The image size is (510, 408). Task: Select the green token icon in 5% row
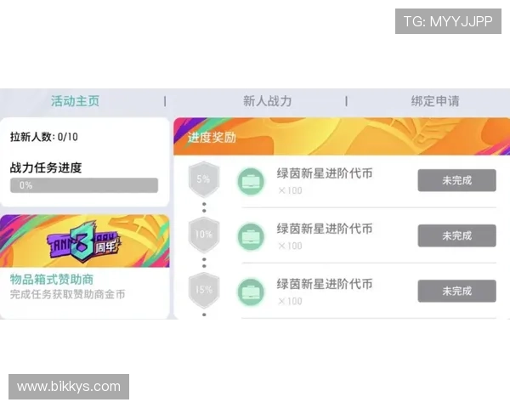click(251, 181)
